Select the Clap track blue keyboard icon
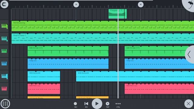Image resolution: width=194 pixels, height=109 pixels. pyautogui.click(x=4, y=64)
